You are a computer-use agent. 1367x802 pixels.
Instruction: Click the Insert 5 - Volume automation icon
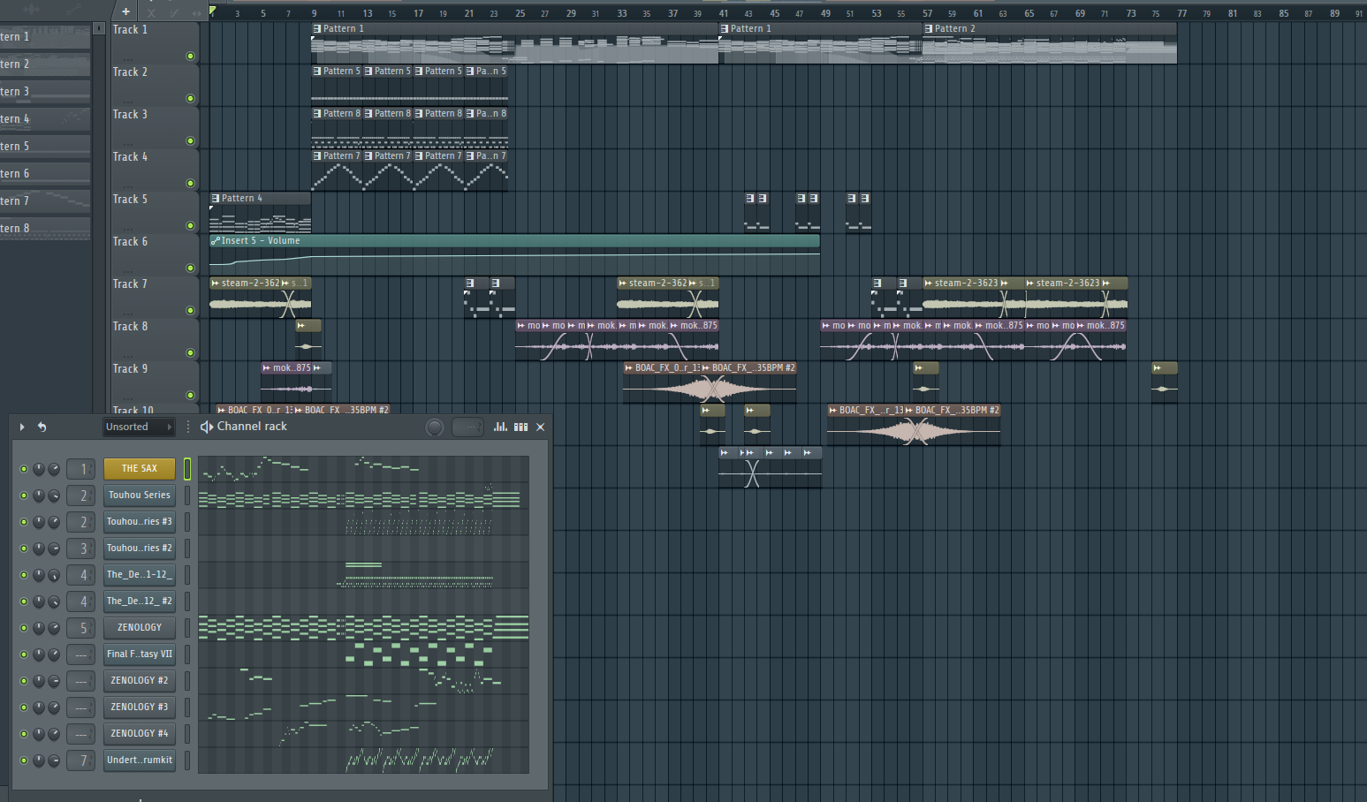tap(216, 240)
